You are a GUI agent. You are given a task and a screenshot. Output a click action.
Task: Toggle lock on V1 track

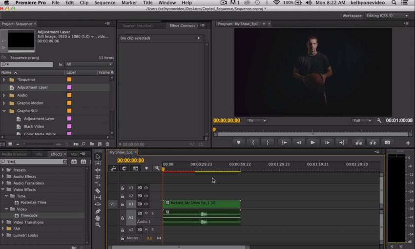click(122, 204)
